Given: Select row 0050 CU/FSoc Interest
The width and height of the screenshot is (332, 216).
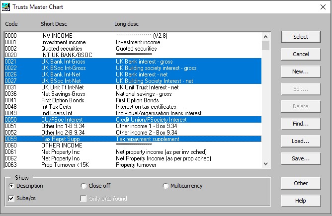Looking at the screenshot, I should point(133,120).
